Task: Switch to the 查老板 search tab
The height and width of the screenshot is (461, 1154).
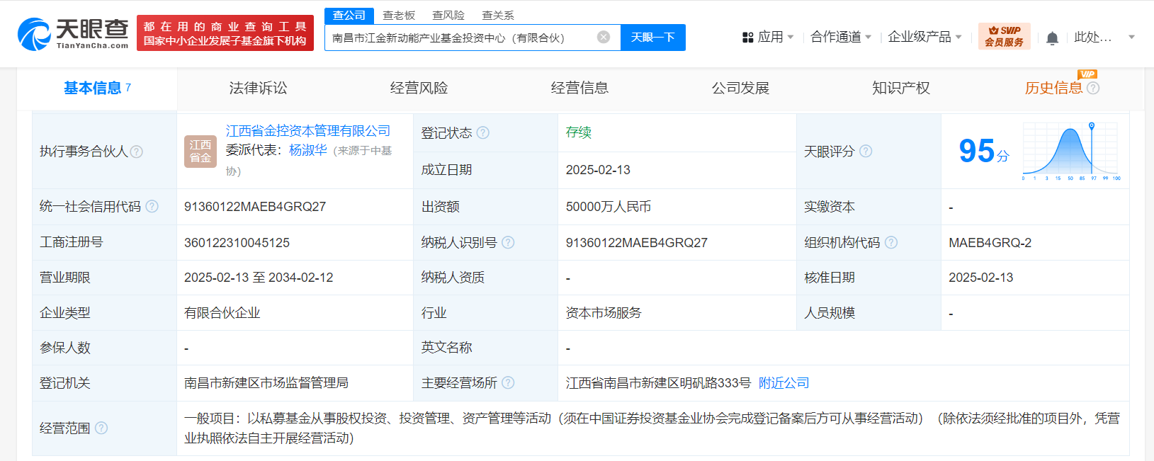Action: coord(399,16)
